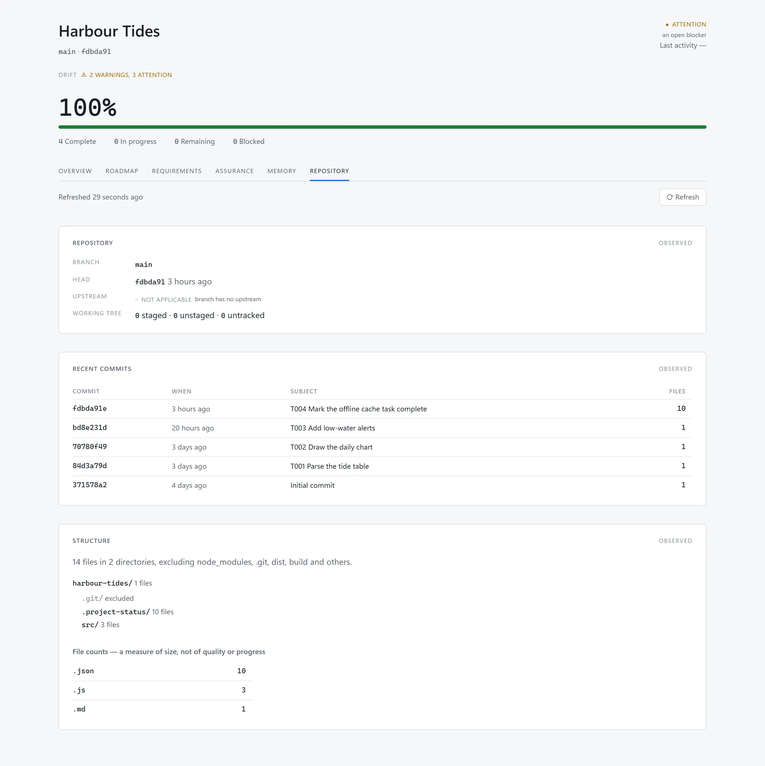This screenshot has width=765, height=766.
Task: Click the '0 In progress' counter
Action: (x=135, y=142)
